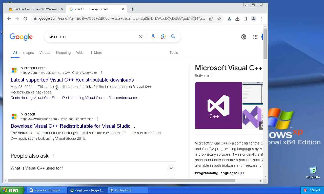Open a new browser tab
Image resolution: width=324 pixels, height=194 pixels.
tap(132, 9)
